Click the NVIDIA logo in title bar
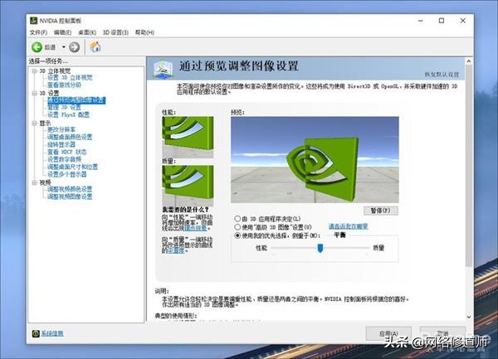498x359 pixels. (35, 20)
